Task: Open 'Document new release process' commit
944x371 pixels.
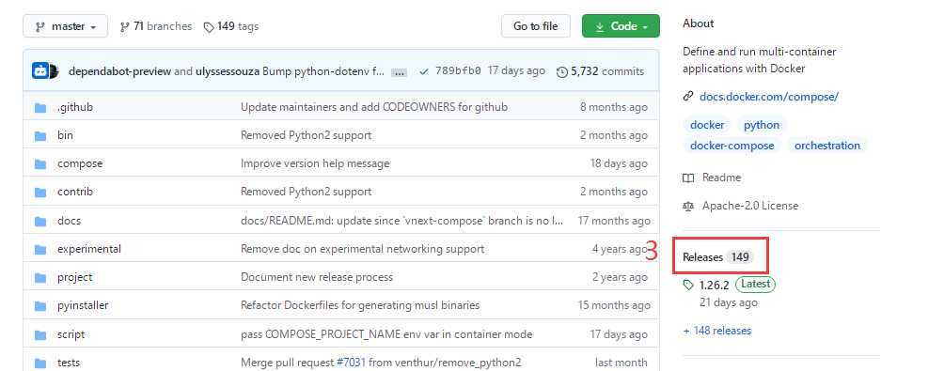Action: point(317,277)
